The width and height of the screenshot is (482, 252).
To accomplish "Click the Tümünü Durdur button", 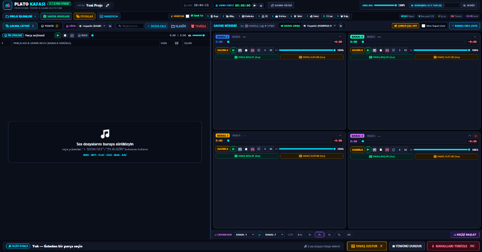I will point(407,246).
